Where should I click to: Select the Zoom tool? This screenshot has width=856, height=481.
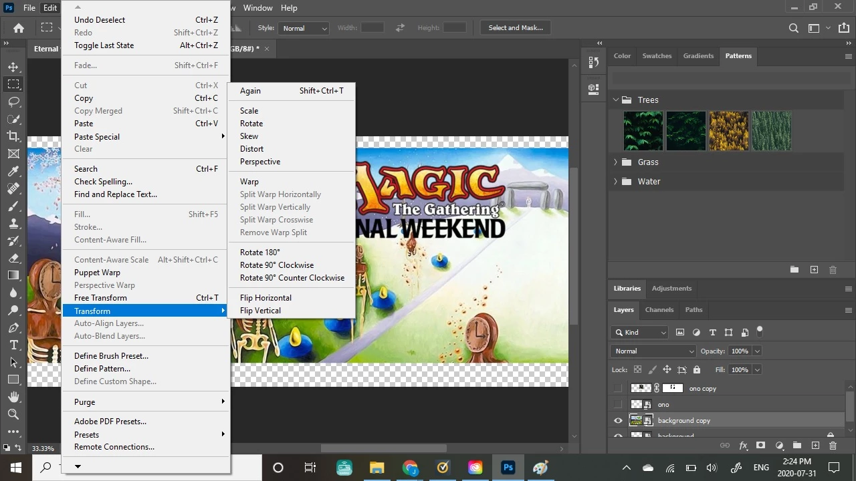click(x=13, y=414)
